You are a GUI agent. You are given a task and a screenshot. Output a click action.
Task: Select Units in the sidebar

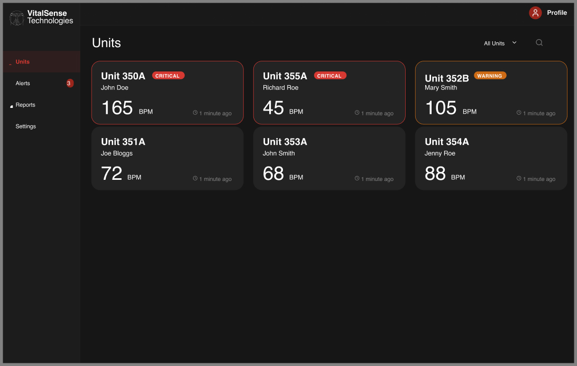point(23,62)
